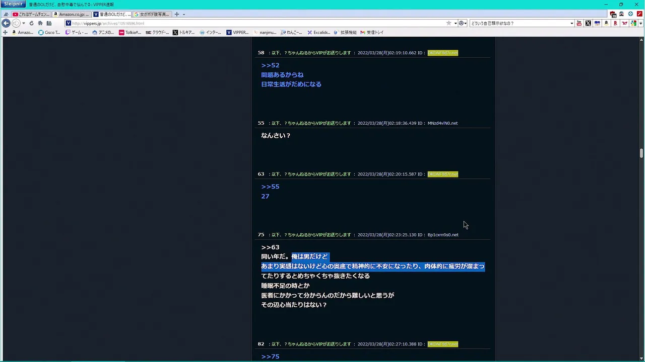Open インター... bookmark
Image resolution: width=645 pixels, height=362 pixels.
pos(211,32)
